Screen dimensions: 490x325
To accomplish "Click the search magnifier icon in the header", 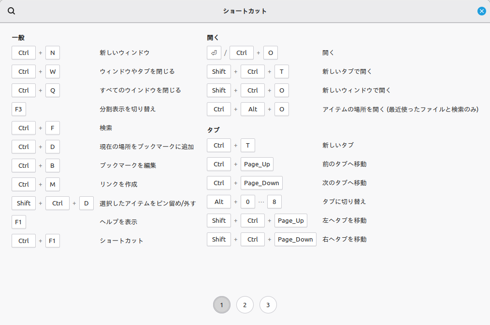I will tap(12, 11).
